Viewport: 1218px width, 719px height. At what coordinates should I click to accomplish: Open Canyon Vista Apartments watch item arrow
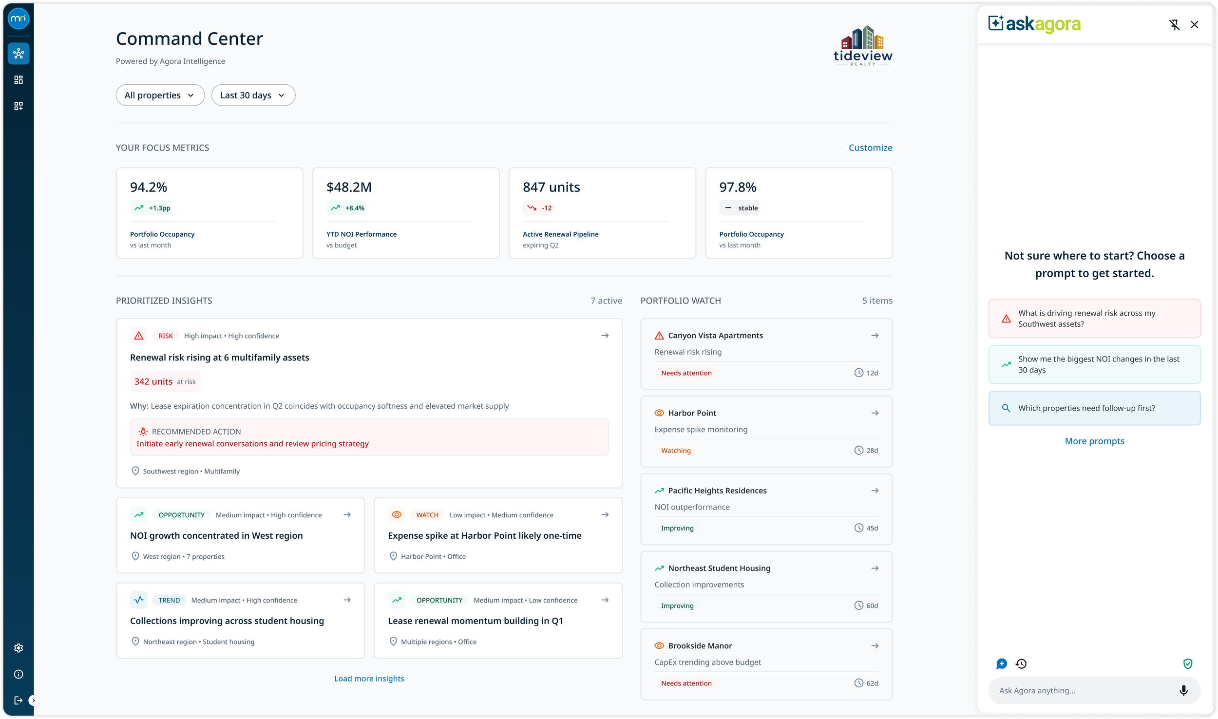(875, 336)
